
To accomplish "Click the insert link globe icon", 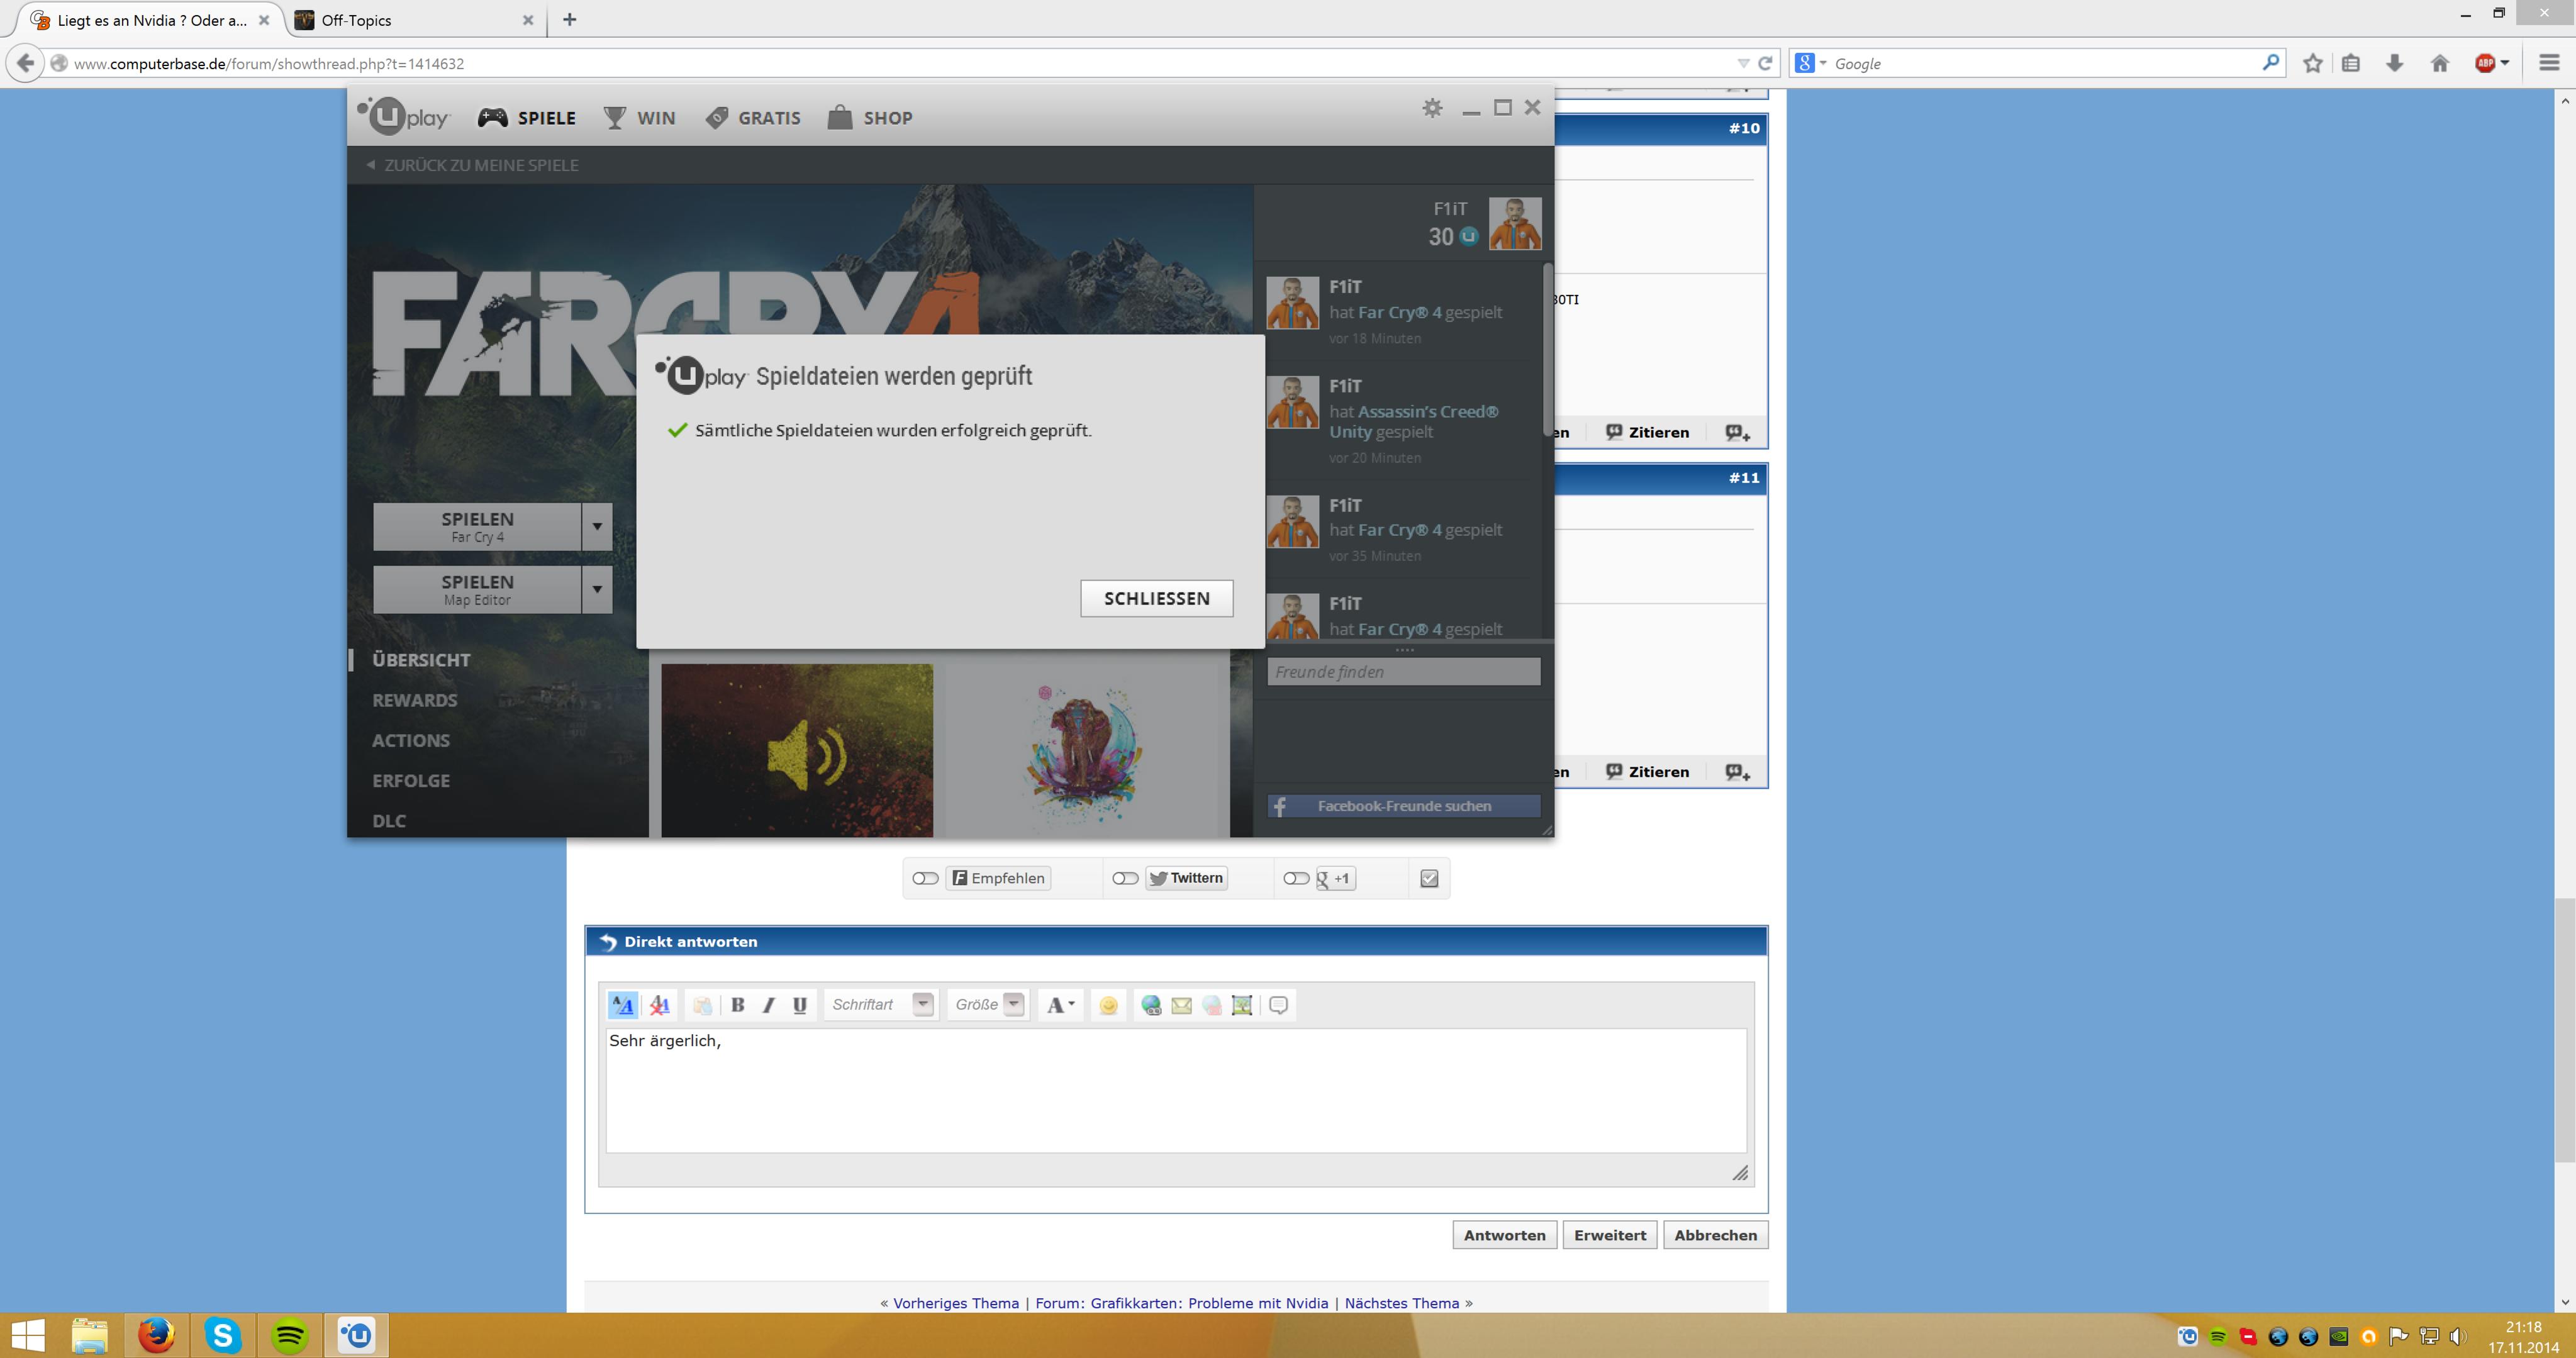I will [1151, 1005].
